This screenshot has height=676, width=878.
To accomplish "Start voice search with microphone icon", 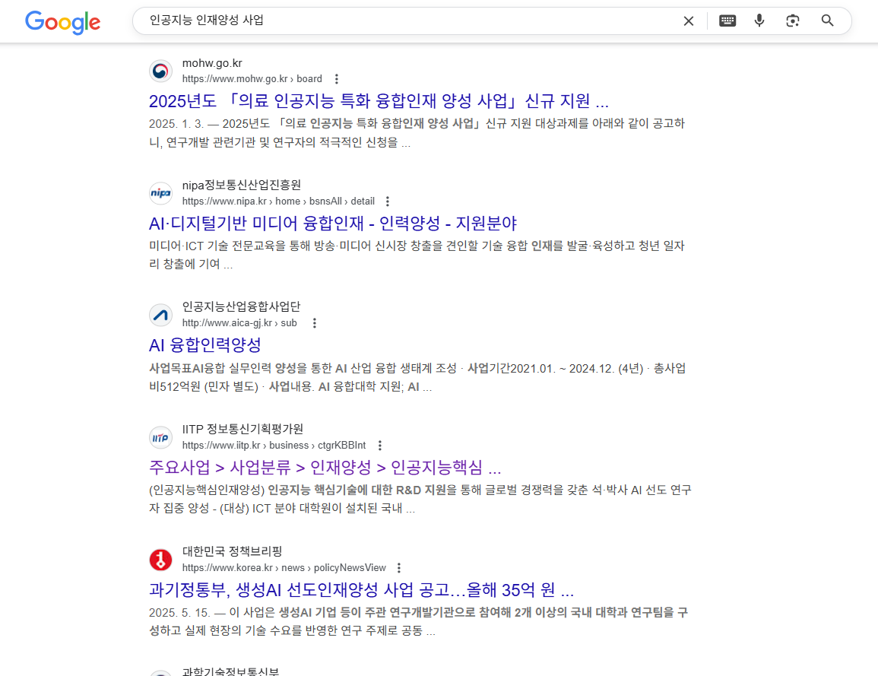I will pyautogui.click(x=759, y=21).
